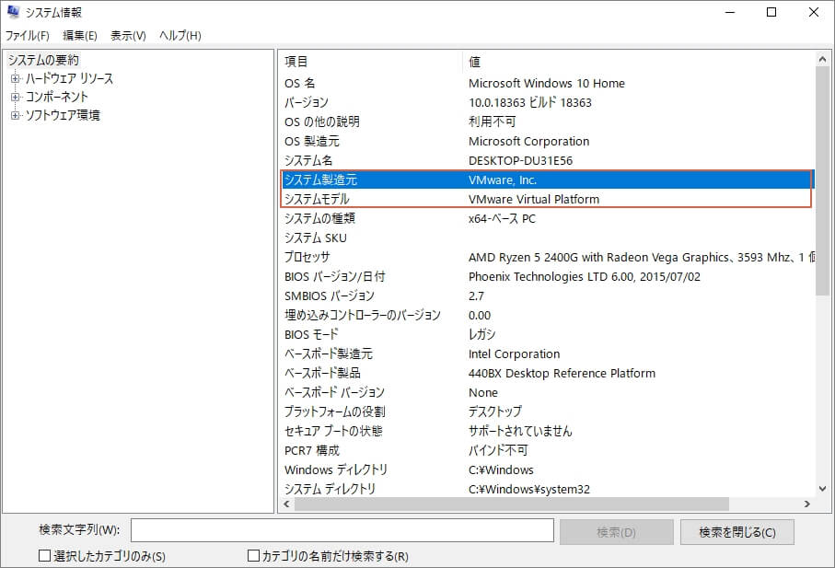This screenshot has width=835, height=568.
Task: Minimize the システム情報 window
Action: pos(729,12)
